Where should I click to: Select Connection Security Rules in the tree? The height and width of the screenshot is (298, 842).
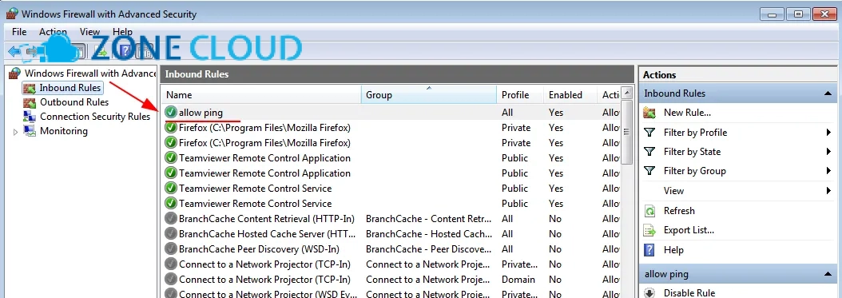pos(95,117)
